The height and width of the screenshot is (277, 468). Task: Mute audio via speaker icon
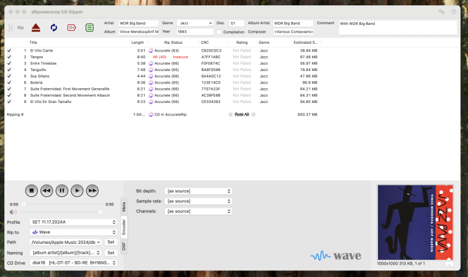coord(13,212)
